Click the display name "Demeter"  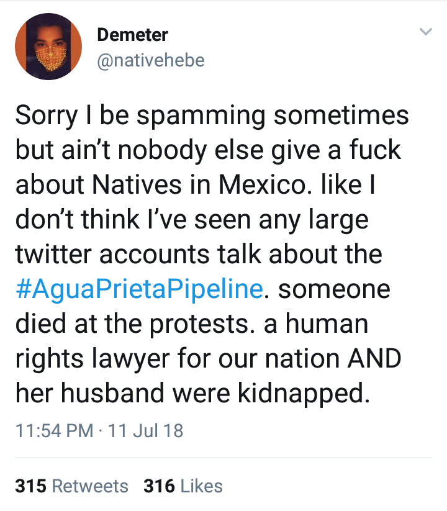(x=131, y=35)
